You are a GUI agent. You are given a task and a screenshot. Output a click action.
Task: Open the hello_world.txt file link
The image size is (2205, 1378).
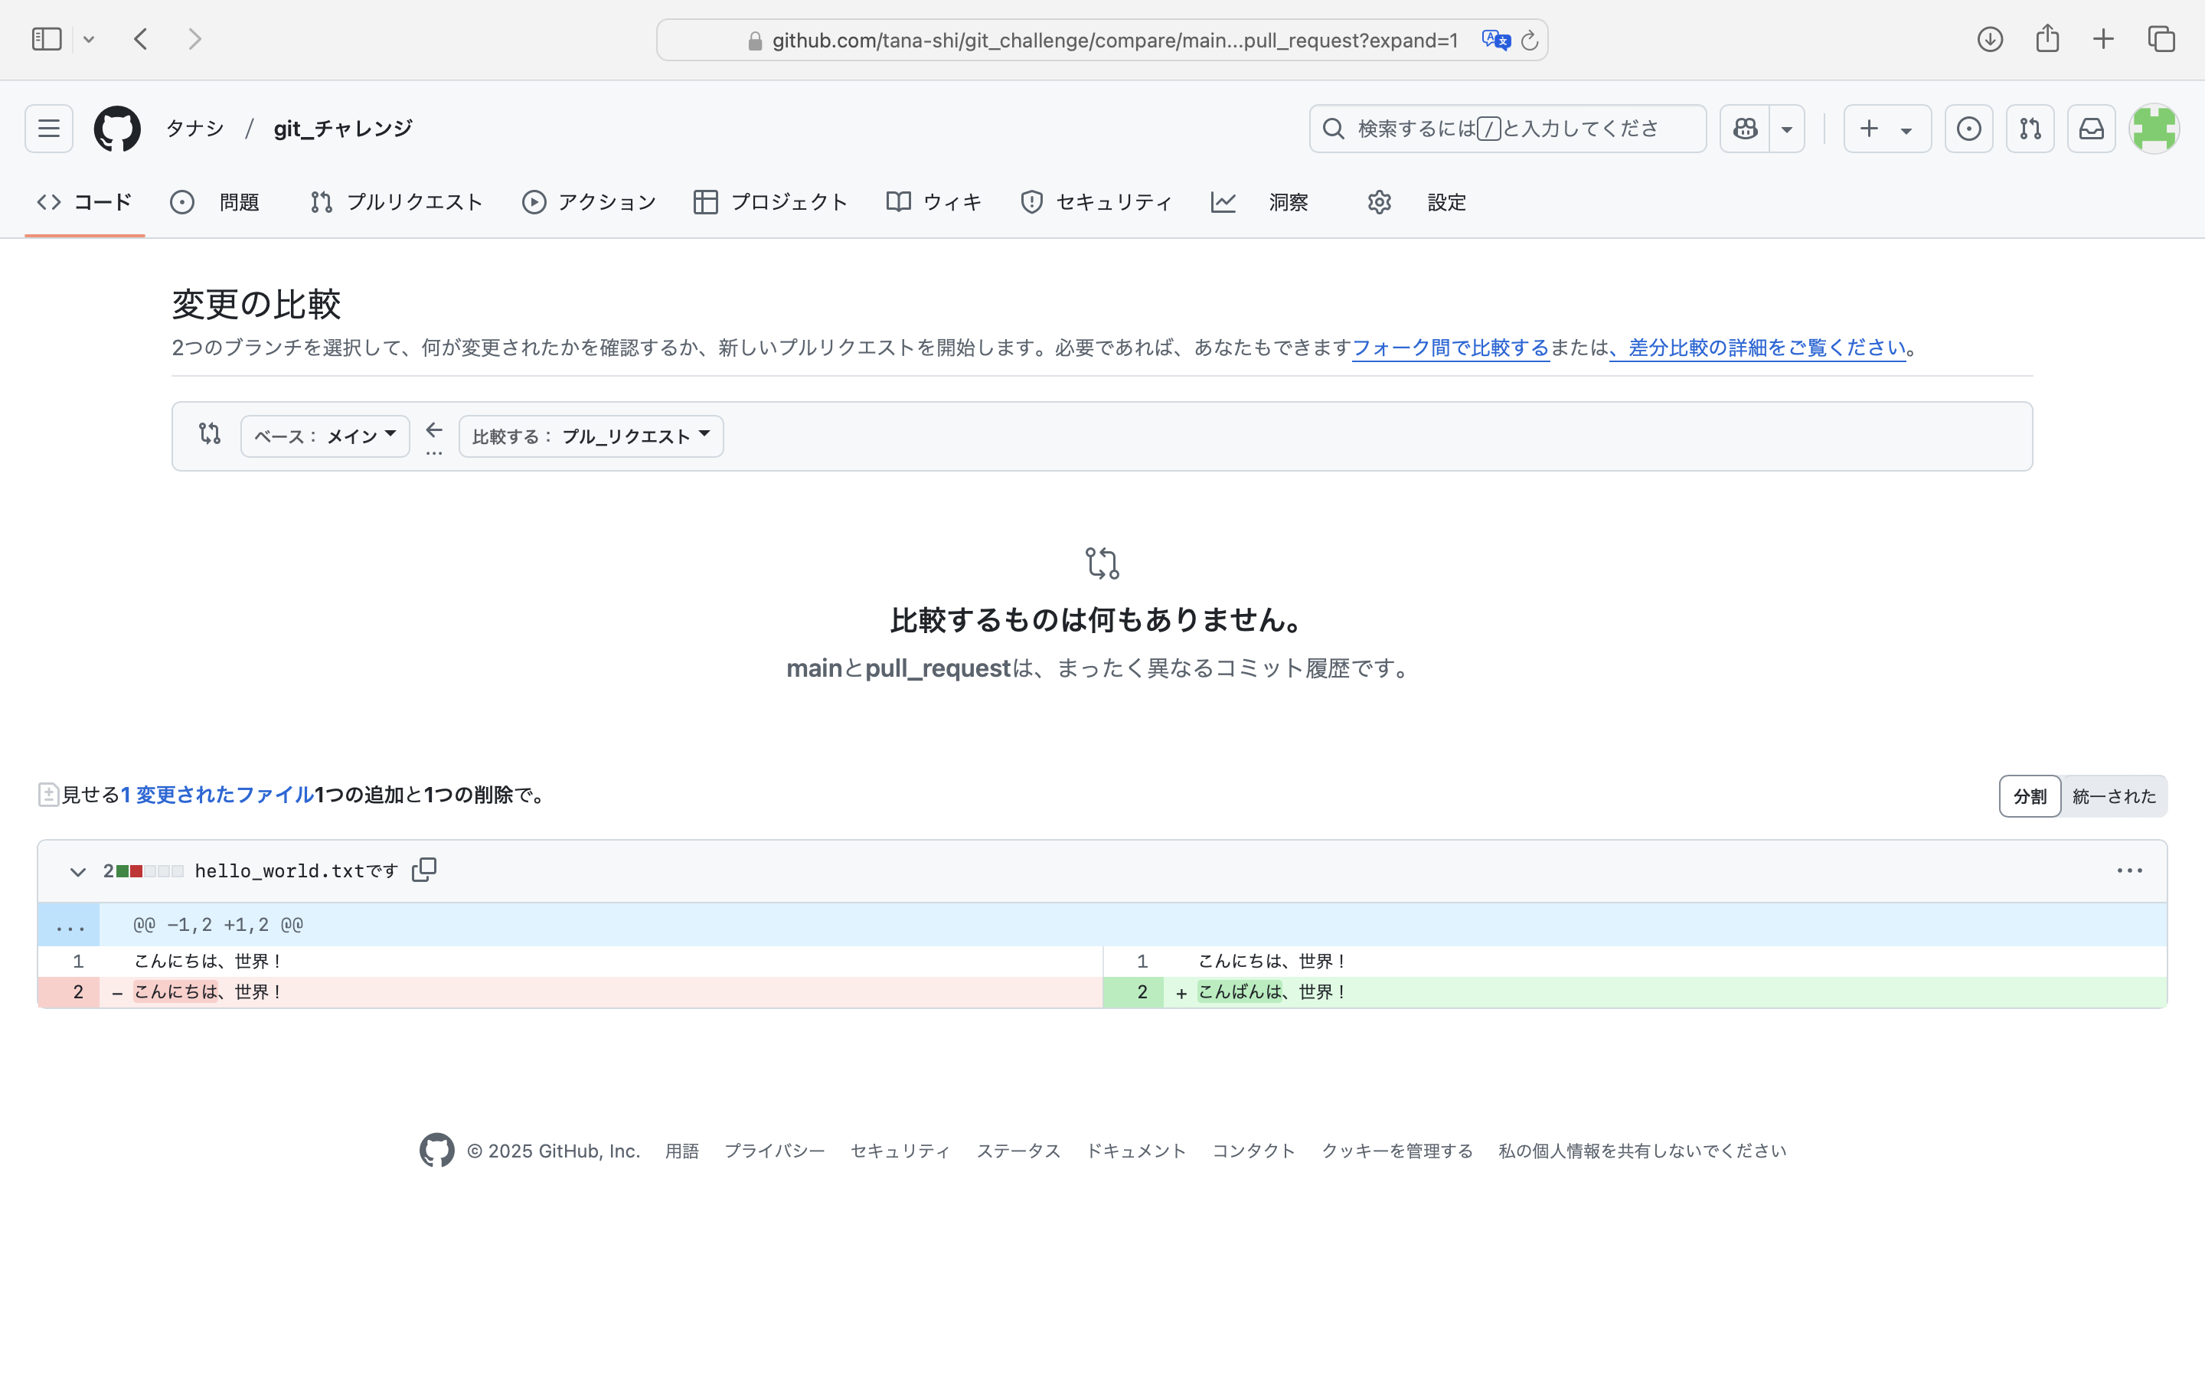coord(296,871)
